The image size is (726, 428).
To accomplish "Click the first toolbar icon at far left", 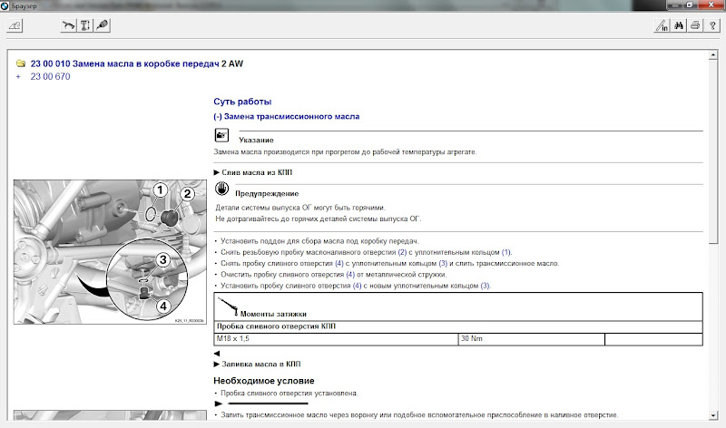I will [x=15, y=26].
